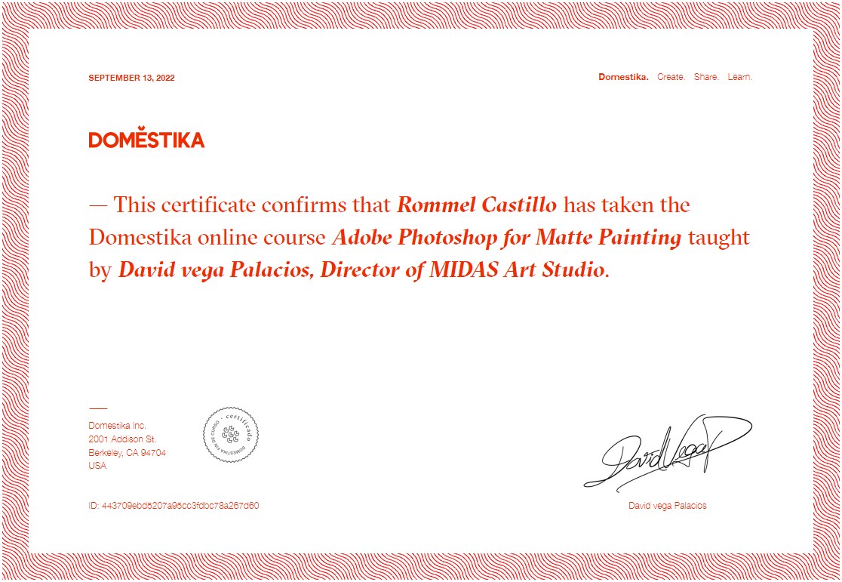Click 'Director of MIDAS Art Studio' text

pyautogui.click(x=462, y=270)
